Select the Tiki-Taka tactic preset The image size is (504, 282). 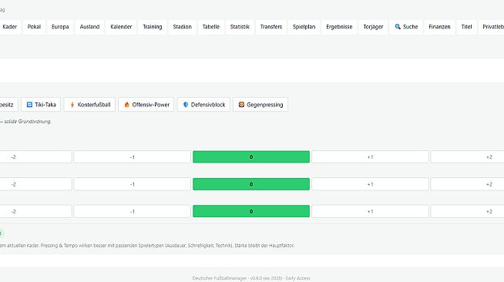[41, 104]
